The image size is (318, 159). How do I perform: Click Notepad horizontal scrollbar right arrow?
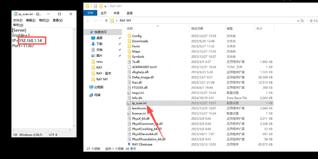point(70,130)
